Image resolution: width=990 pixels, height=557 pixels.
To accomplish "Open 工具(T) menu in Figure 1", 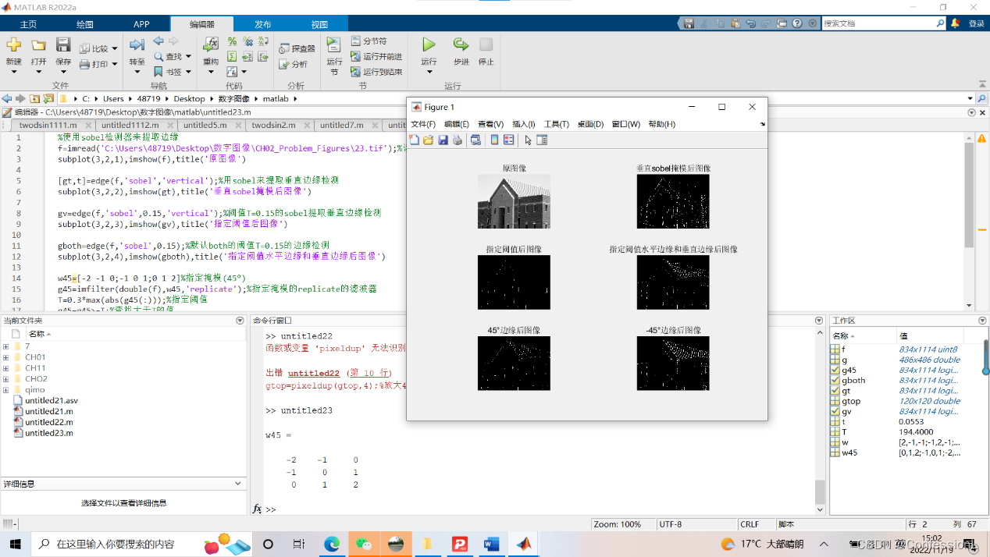I will [557, 124].
